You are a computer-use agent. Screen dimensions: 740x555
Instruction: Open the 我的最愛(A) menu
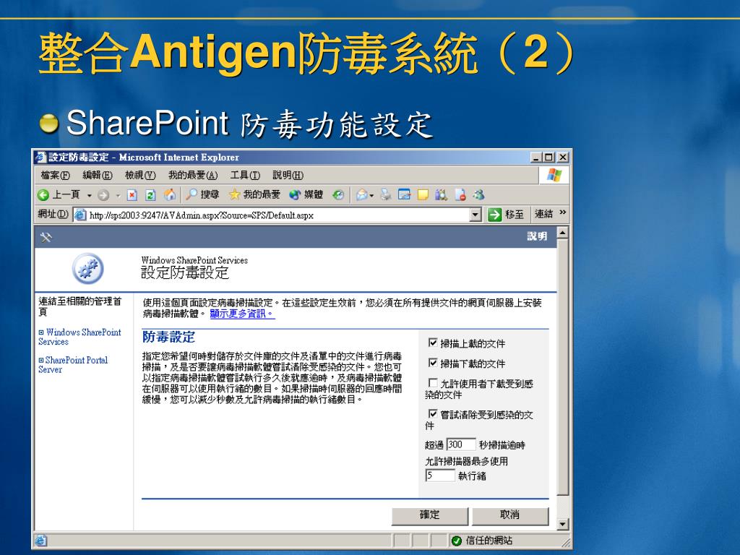click(x=193, y=176)
